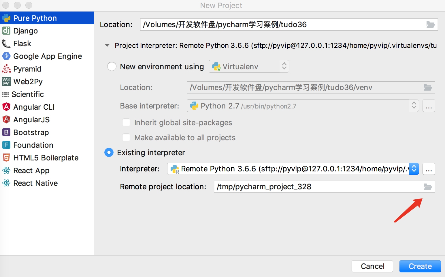The width and height of the screenshot is (445, 277).
Task: Click the Angular CLI icon
Action: point(6,107)
